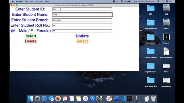Image resolution: width=184 pixels, height=103 pixels.
Task: Open Messages from the Dock
Action: pos(51,98)
